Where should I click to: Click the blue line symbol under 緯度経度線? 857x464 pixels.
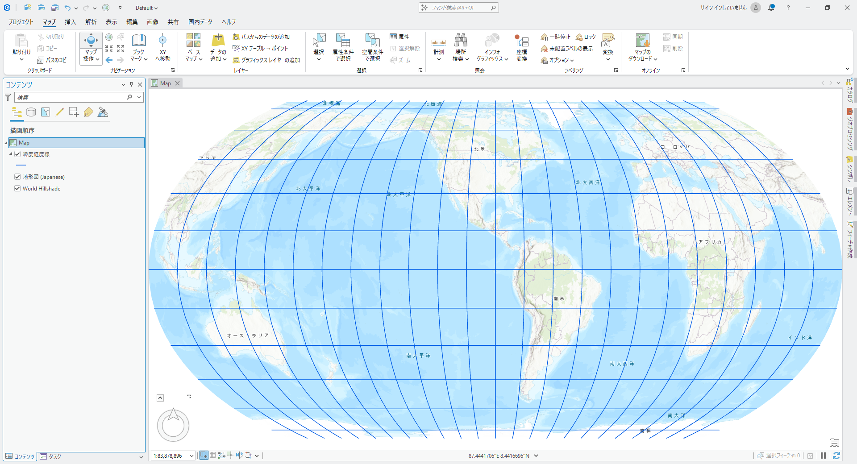[21, 165]
